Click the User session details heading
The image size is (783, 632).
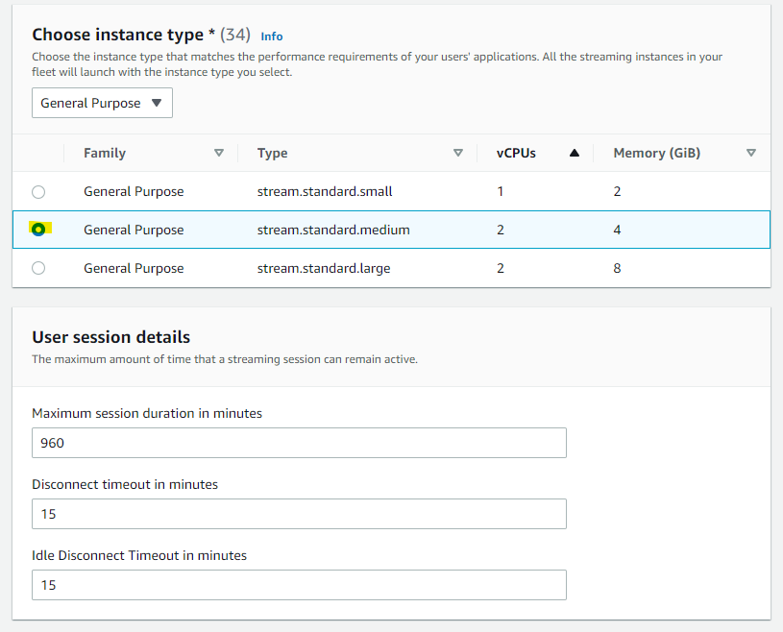point(111,337)
